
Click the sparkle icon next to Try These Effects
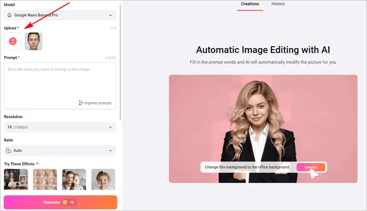tap(38, 164)
